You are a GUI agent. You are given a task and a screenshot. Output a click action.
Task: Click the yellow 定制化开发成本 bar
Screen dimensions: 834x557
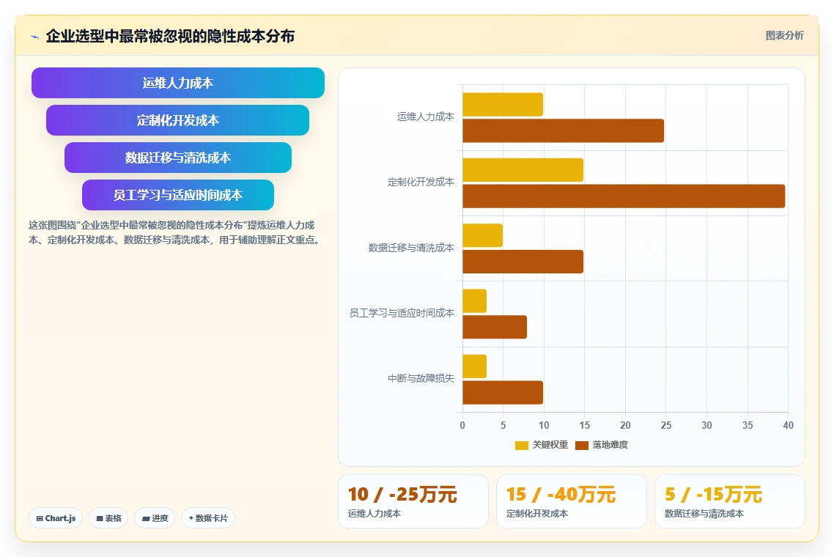(x=523, y=170)
